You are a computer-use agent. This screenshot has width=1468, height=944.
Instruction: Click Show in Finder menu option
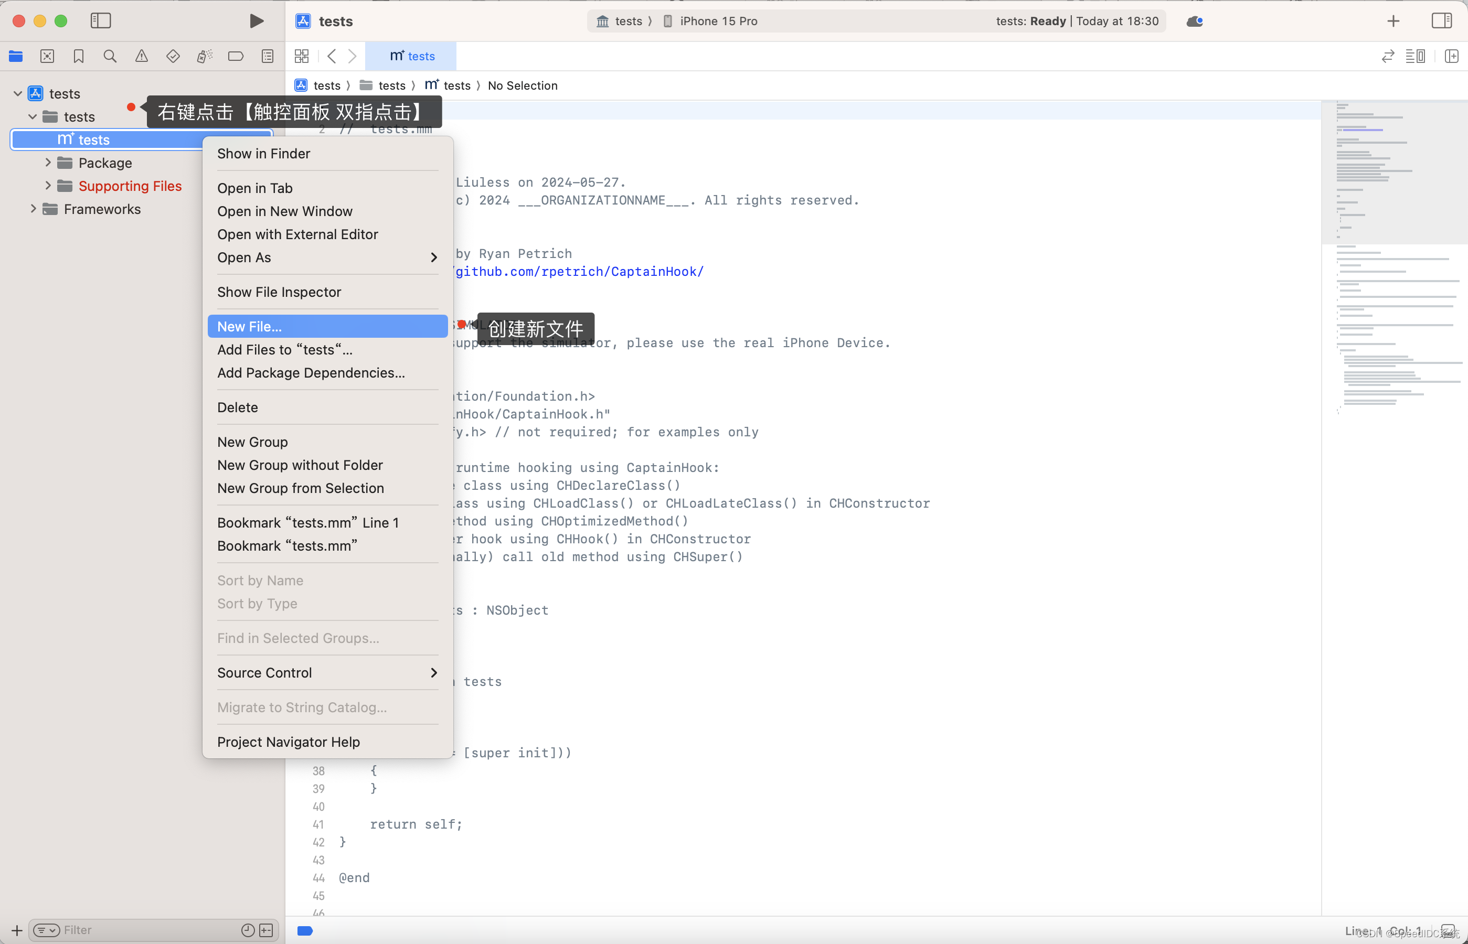pos(263,153)
